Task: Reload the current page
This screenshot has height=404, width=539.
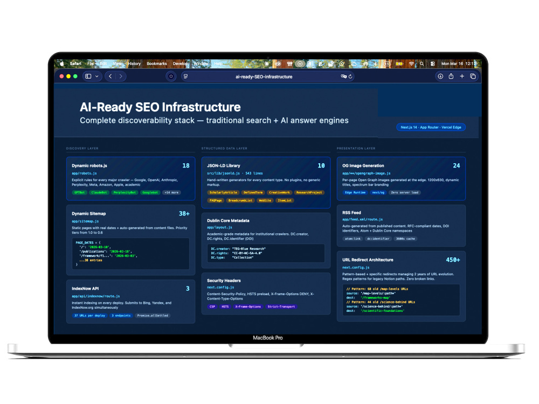Action: (350, 76)
